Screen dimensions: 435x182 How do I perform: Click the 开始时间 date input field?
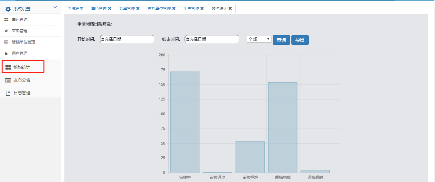click(127, 39)
